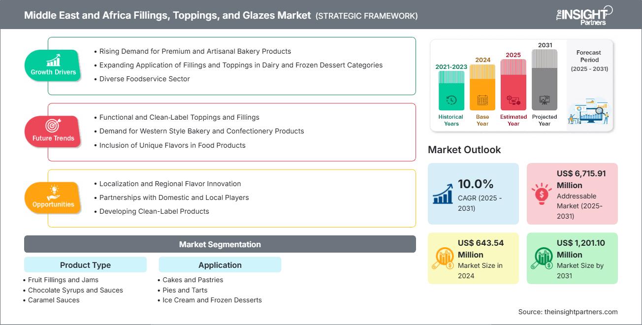
Task: Click 'Demand for Western Style Bakery' bullet
Action: pos(201,131)
